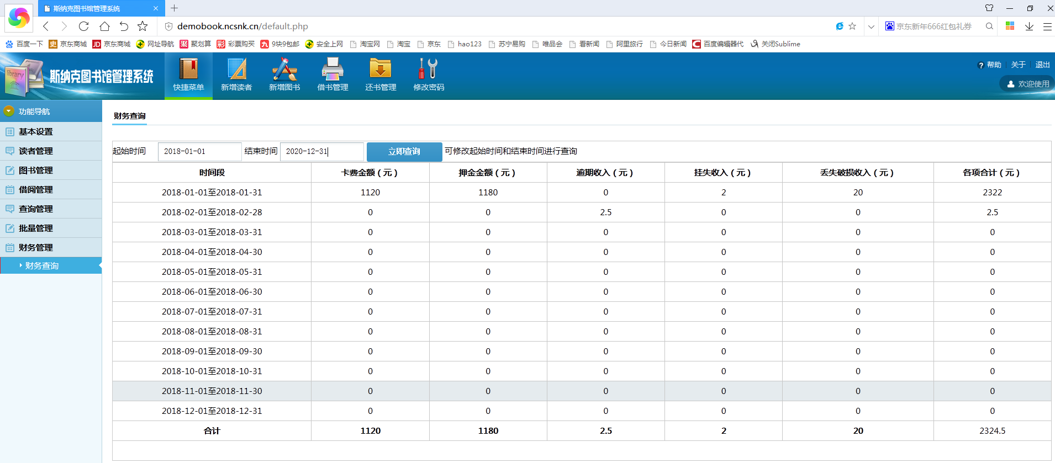Expand the 读者管理 sidebar section

(x=36, y=151)
